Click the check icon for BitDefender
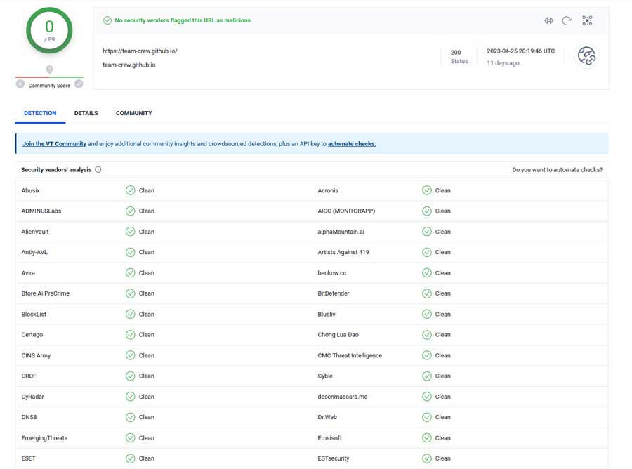632x469 pixels. click(427, 293)
